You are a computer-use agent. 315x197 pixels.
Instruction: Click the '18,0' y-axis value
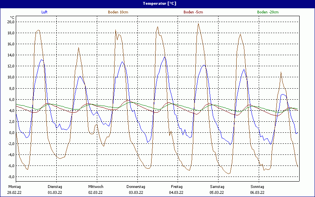click(x=11, y=33)
